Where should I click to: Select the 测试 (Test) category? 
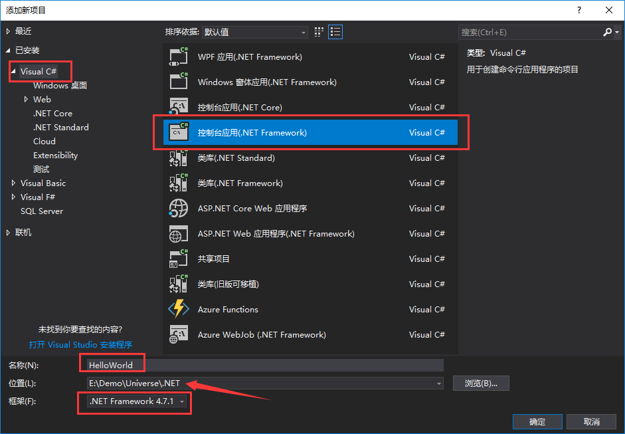point(41,169)
